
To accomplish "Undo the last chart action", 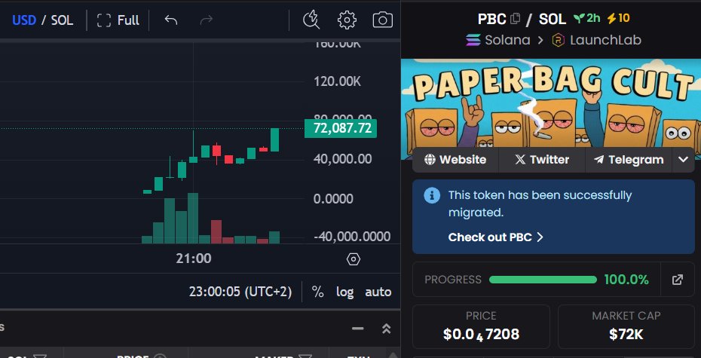I will point(171,20).
